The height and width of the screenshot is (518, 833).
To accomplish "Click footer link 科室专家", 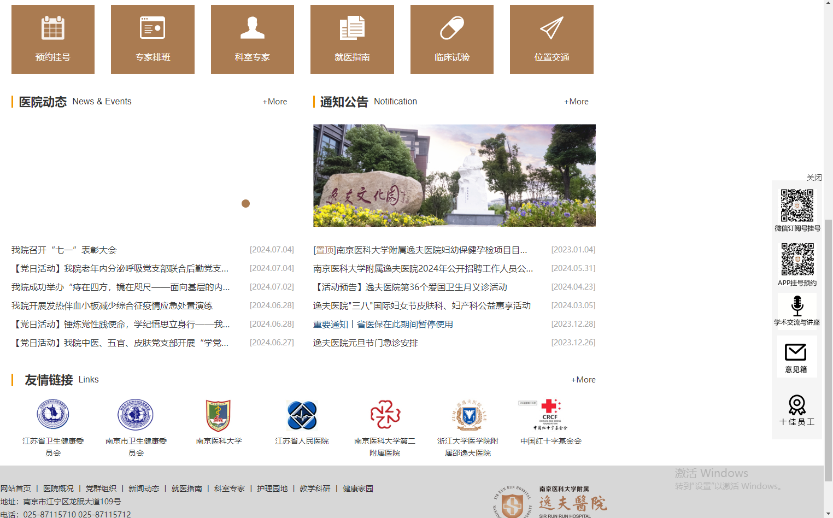I will [x=230, y=488].
